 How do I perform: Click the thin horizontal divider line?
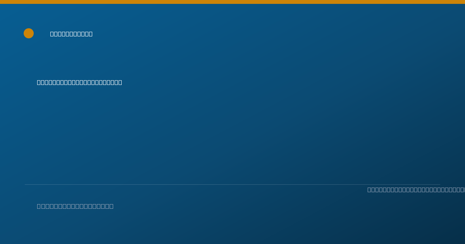click(x=232, y=184)
